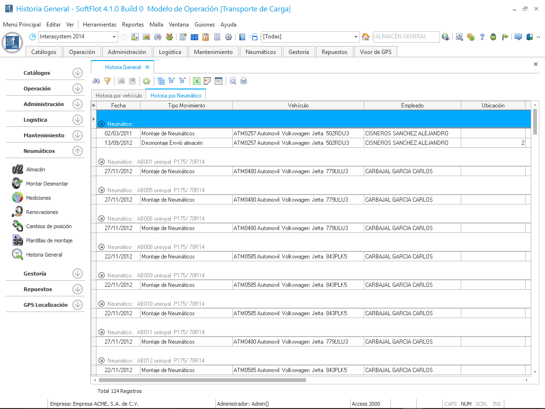Viewport: 545px width, 409px height.
Task: Open Mediciones in the sidebar
Action: pyautogui.click(x=38, y=198)
